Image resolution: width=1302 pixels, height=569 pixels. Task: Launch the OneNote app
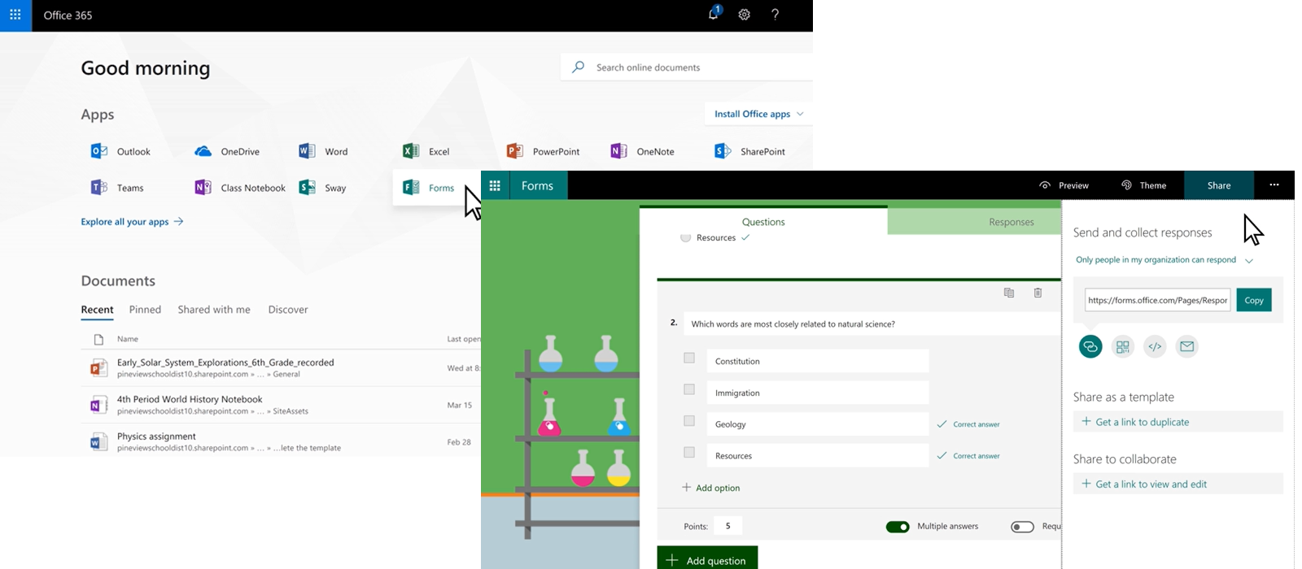point(642,151)
